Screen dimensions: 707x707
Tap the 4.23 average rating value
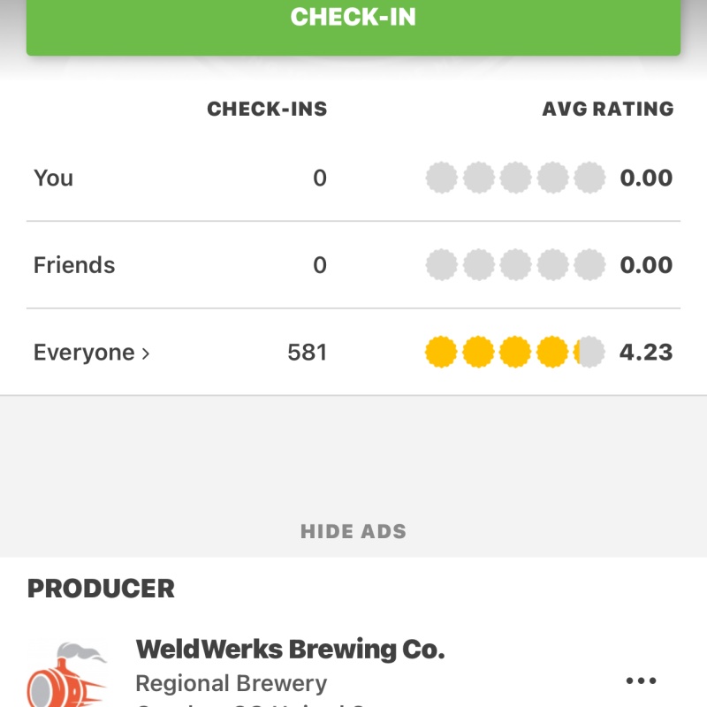point(648,351)
